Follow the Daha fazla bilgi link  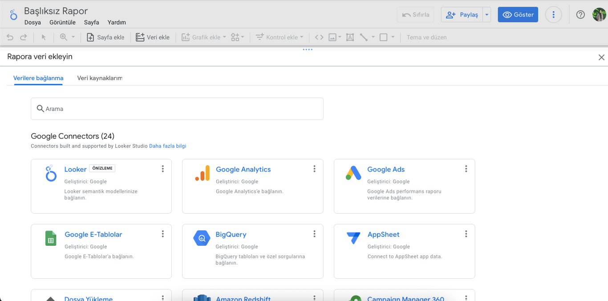point(167,146)
